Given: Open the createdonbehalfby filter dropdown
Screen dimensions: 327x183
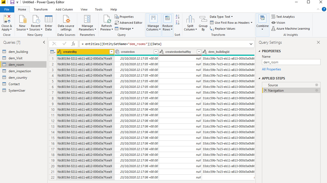Looking at the screenshot, I should (199, 52).
